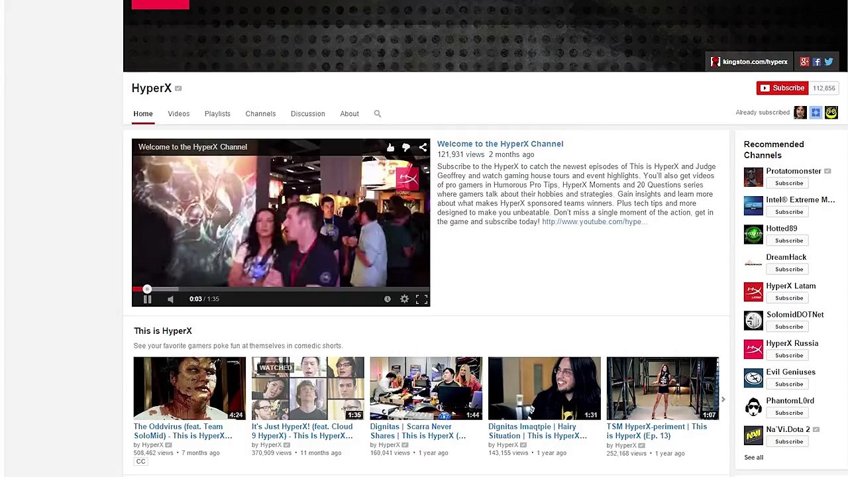Viewport: 848px width, 477px height.
Task: Open the About tab
Action: coord(350,114)
